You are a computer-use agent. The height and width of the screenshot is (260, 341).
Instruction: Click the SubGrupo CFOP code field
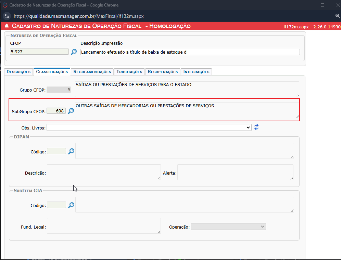[x=56, y=111]
